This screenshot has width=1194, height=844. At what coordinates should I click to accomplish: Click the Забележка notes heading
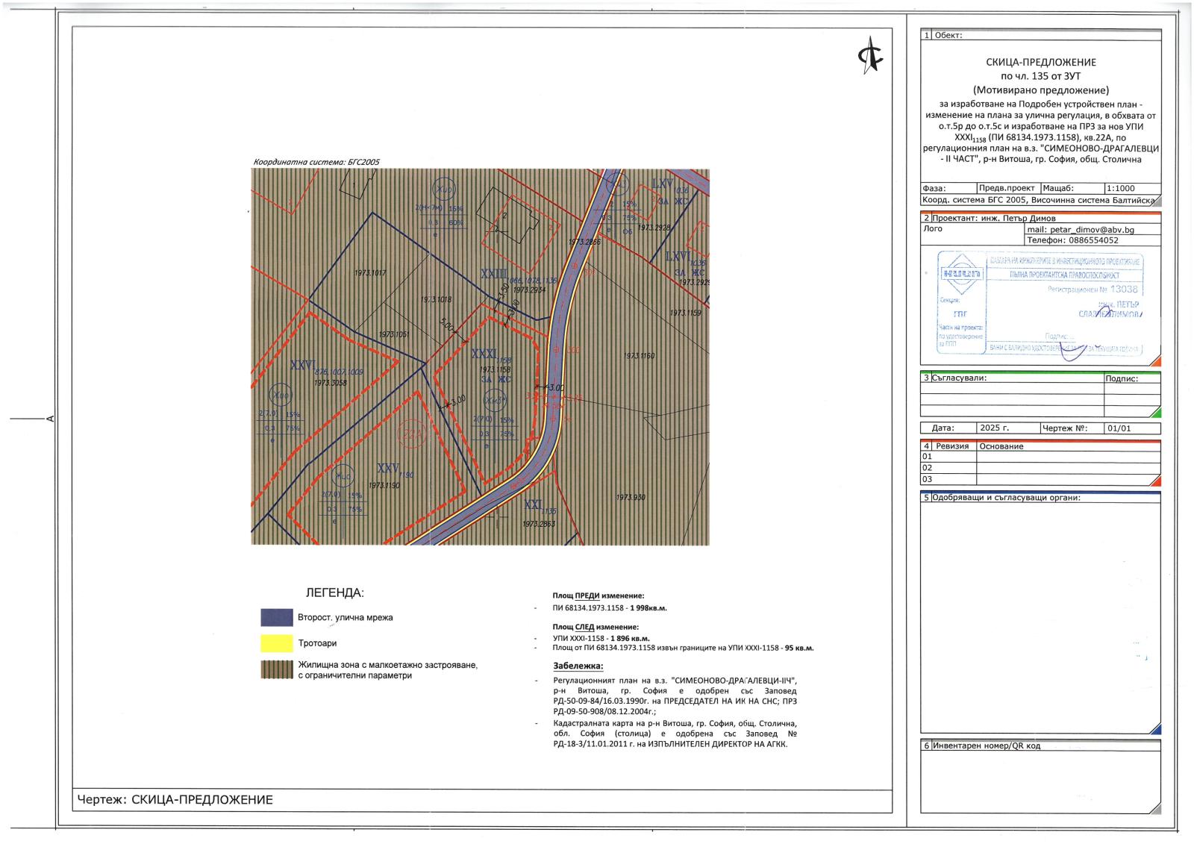pos(578,666)
